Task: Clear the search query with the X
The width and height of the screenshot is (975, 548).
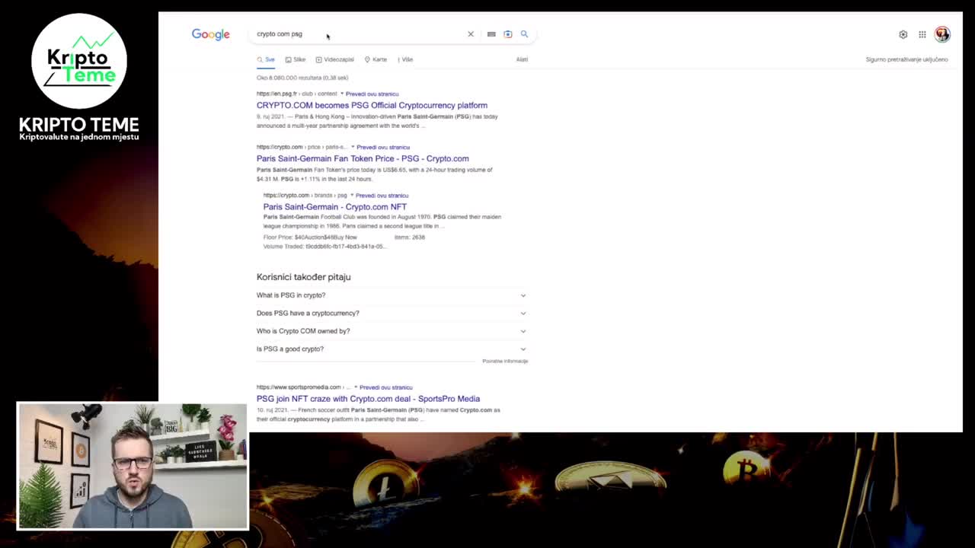Action: click(471, 34)
